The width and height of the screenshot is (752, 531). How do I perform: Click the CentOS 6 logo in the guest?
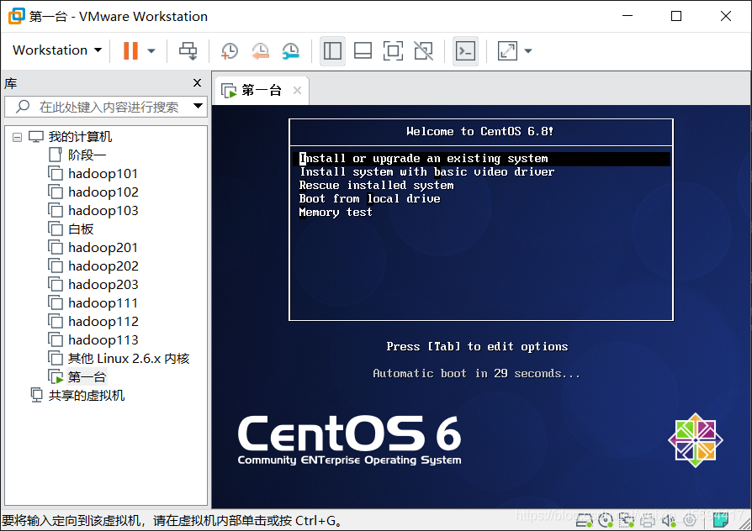point(350,440)
